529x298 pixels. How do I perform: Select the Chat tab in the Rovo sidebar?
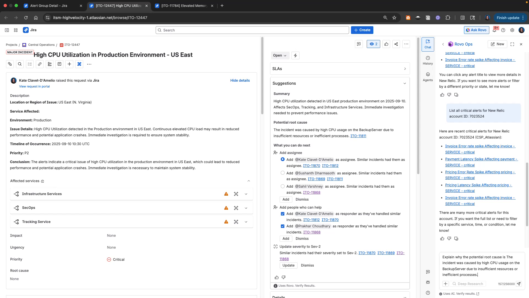click(x=428, y=44)
